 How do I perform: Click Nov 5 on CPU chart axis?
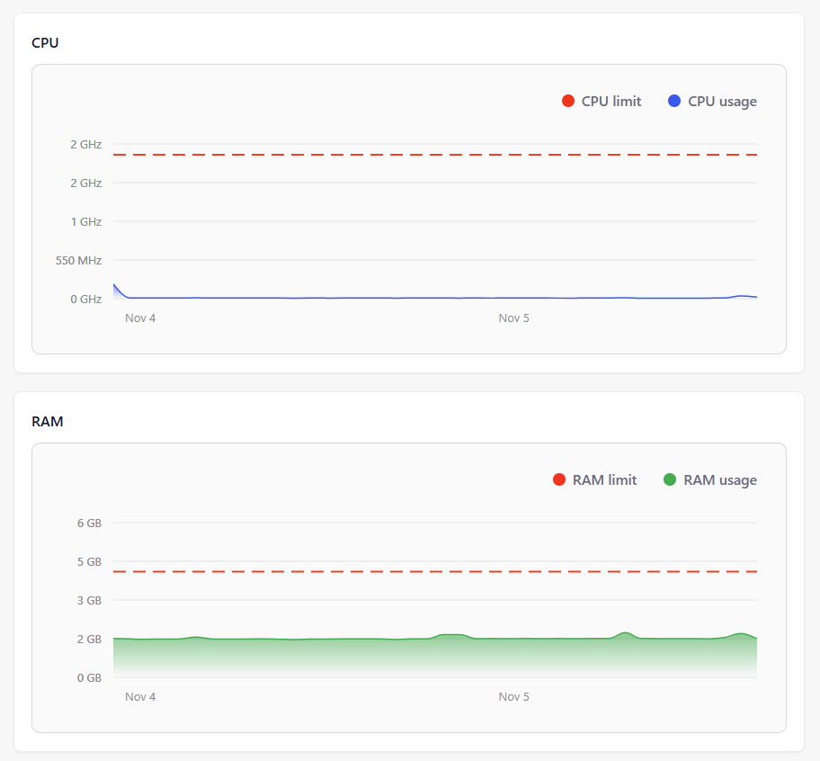tap(513, 318)
